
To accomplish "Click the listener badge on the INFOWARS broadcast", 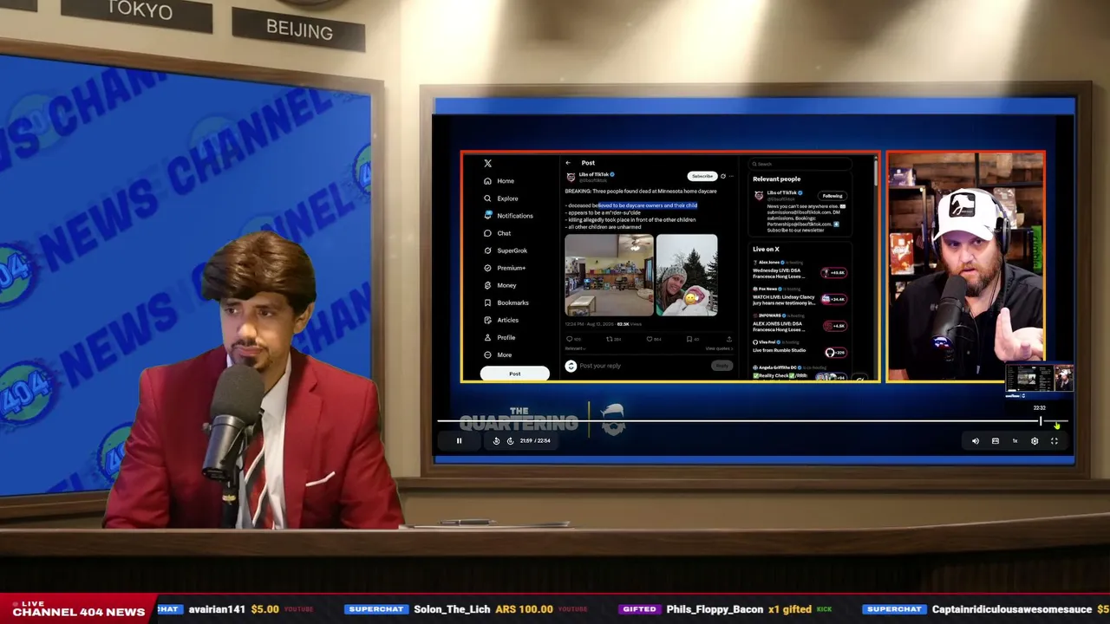I will click(834, 326).
